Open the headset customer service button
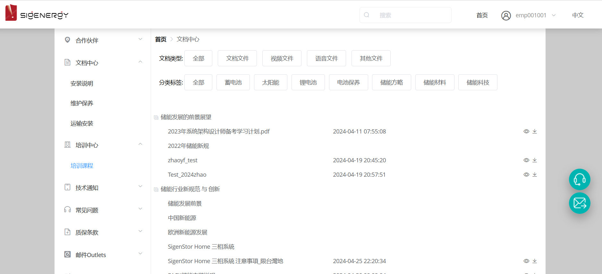Screen dimensions: 602x274 click(x=580, y=179)
